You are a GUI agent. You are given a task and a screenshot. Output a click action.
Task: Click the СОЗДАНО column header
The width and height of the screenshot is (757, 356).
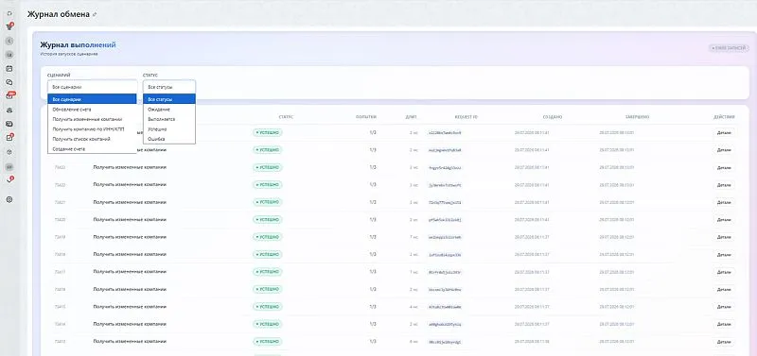tap(552, 117)
